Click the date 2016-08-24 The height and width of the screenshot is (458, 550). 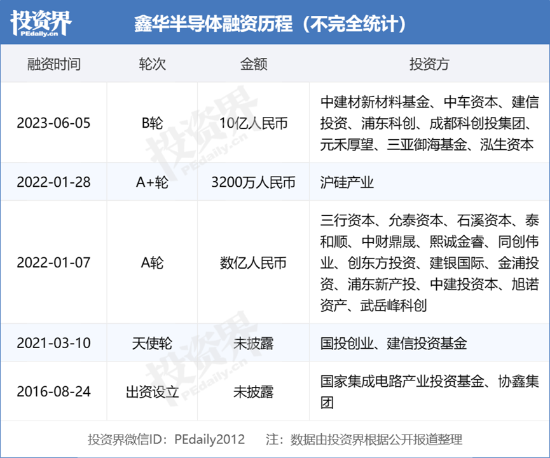coord(53,391)
